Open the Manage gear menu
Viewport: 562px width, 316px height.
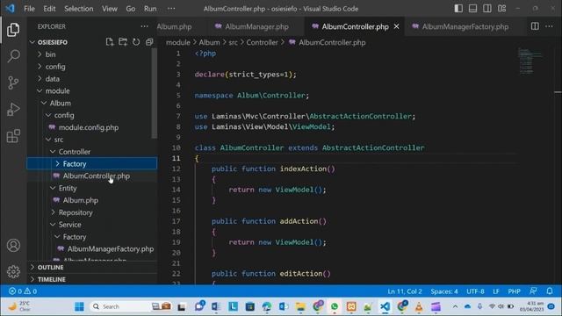[x=13, y=271]
